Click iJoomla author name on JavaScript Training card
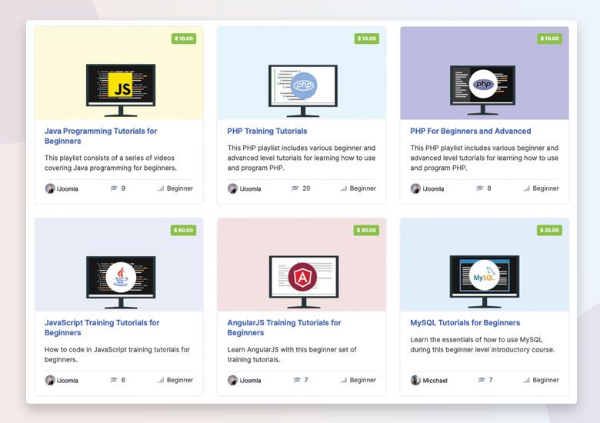The height and width of the screenshot is (423, 600). coord(68,380)
